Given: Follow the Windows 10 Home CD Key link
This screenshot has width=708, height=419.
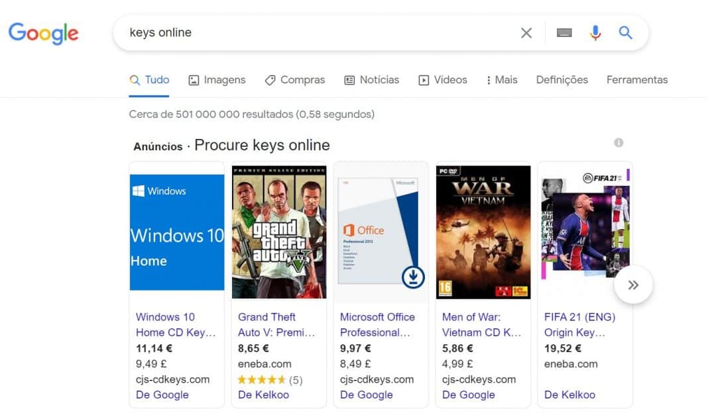Looking at the screenshot, I should click(x=176, y=325).
